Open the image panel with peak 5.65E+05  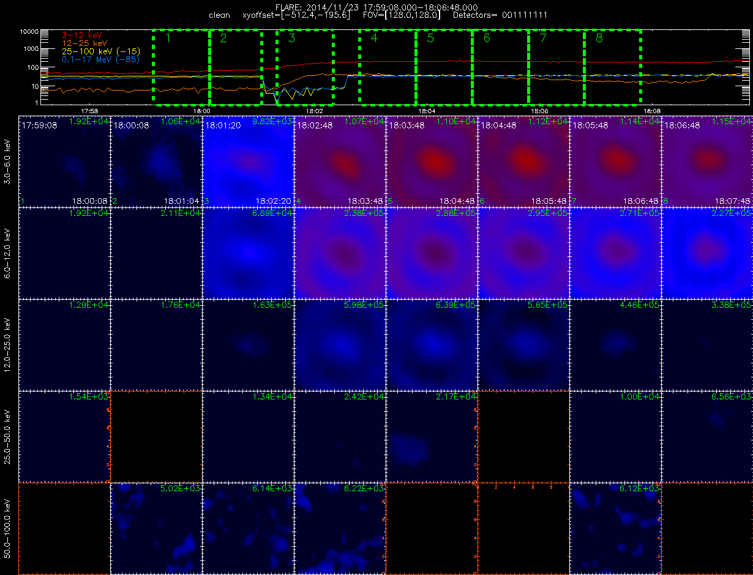click(523, 344)
